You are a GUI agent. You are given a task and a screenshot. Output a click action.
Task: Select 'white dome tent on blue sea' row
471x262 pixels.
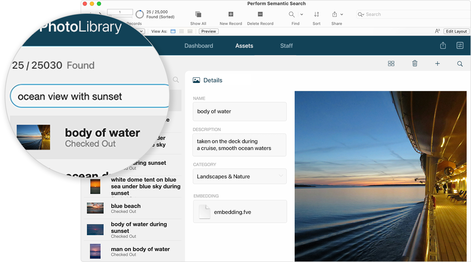[x=133, y=187]
